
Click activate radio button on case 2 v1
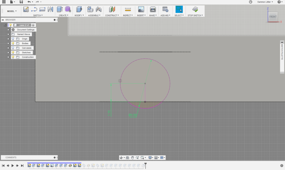(33, 25)
